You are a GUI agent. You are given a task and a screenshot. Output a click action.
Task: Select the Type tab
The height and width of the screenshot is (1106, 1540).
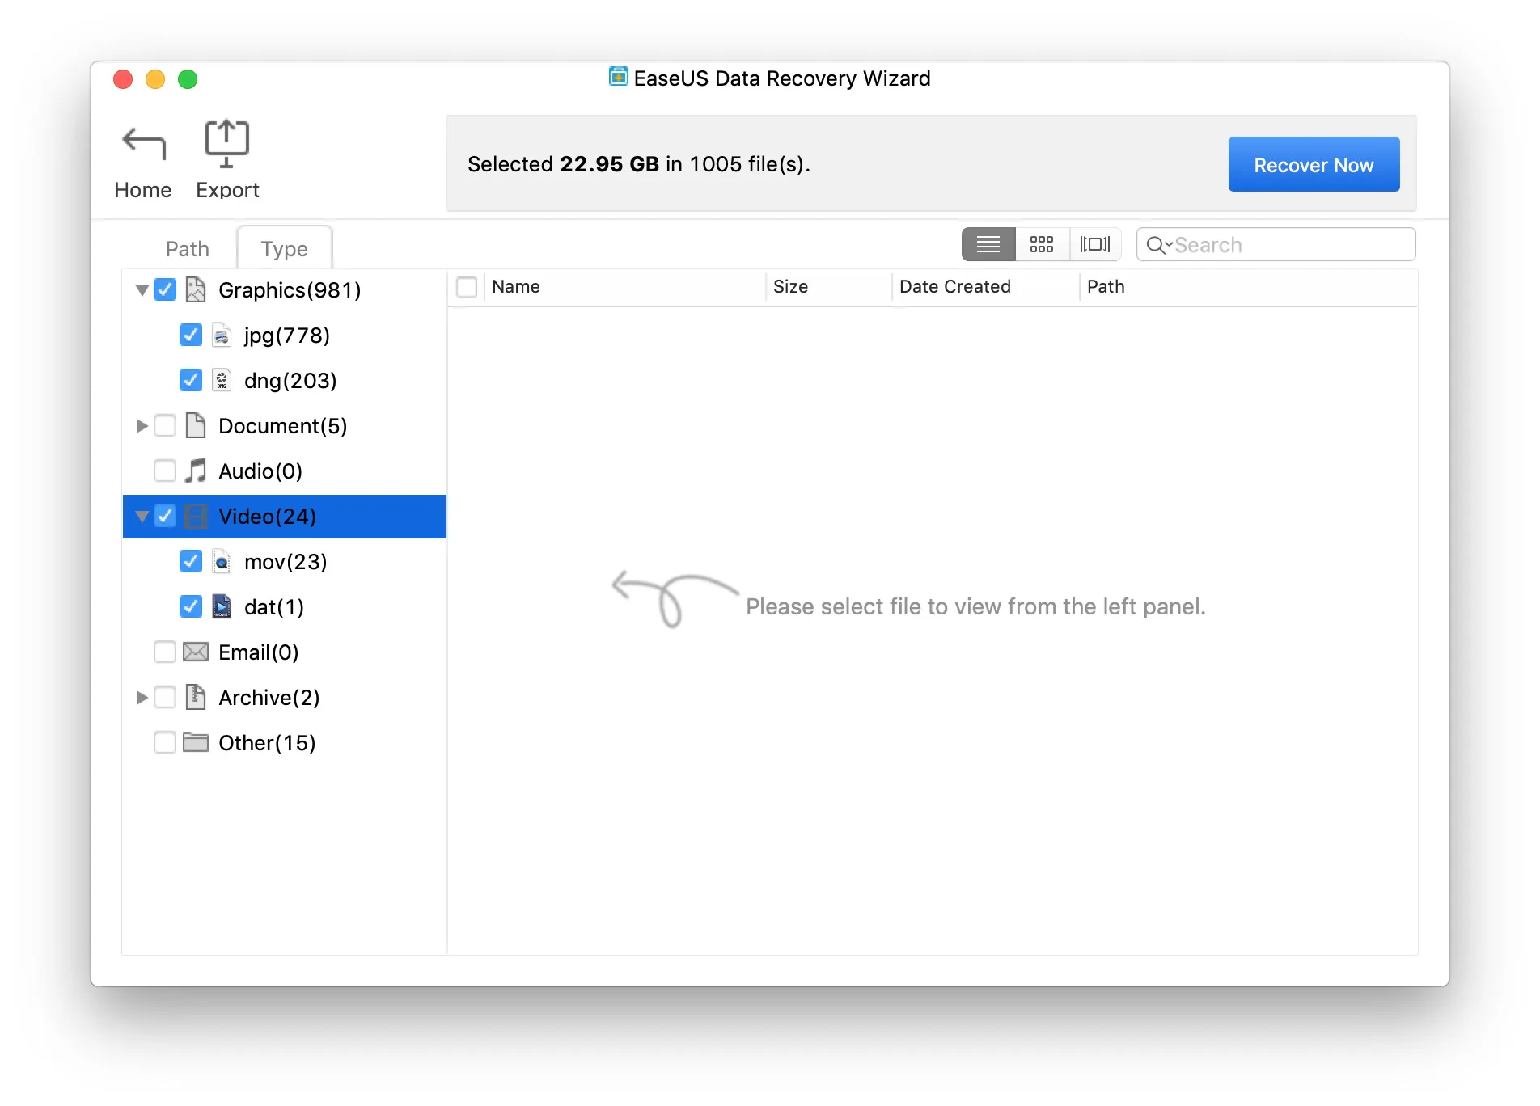coord(285,248)
